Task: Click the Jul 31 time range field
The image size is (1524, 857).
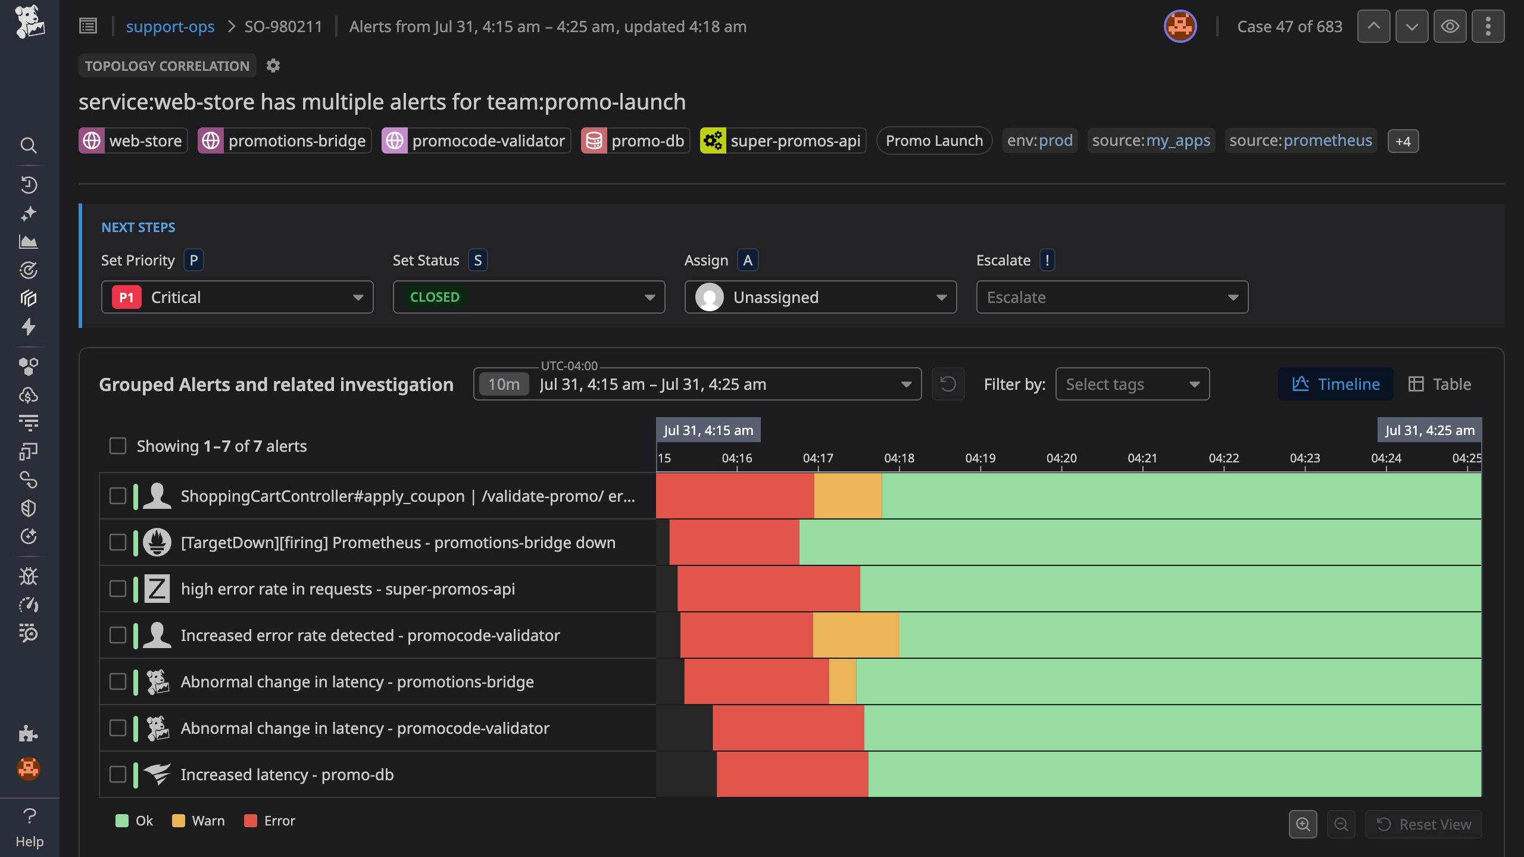Action: click(x=697, y=384)
